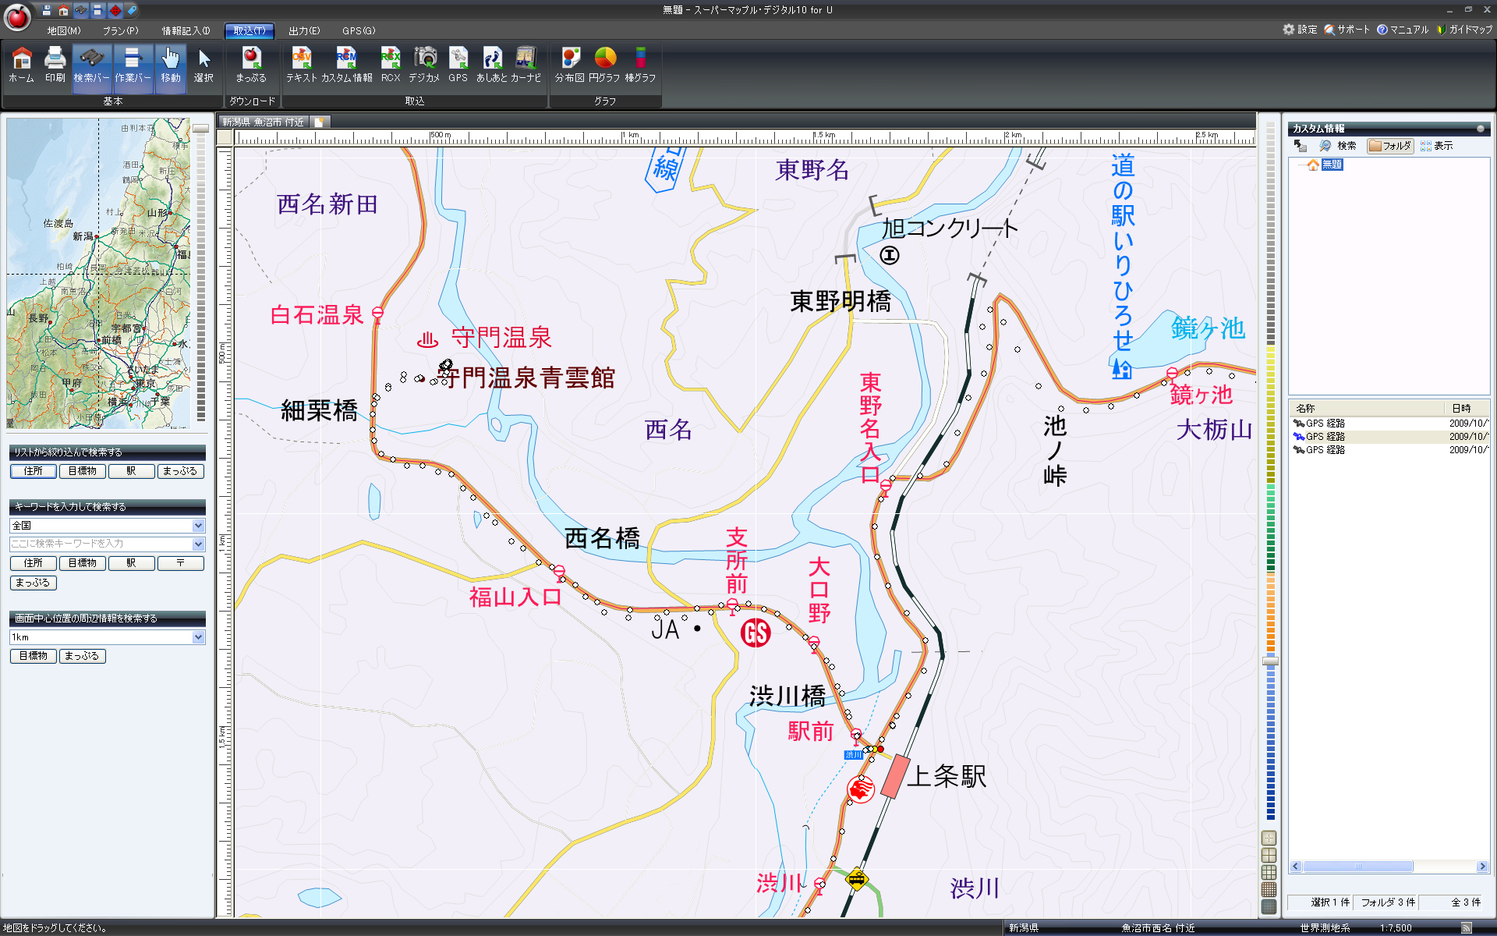Expand the 1km radius dropdown
1497x936 pixels.
(198, 637)
